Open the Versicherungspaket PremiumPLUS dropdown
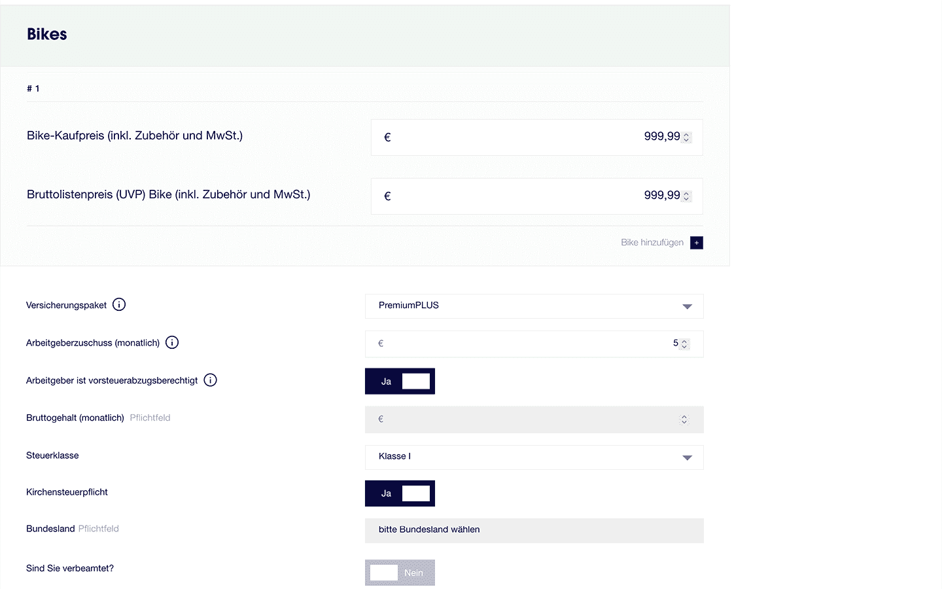This screenshot has width=942, height=589. pos(534,306)
